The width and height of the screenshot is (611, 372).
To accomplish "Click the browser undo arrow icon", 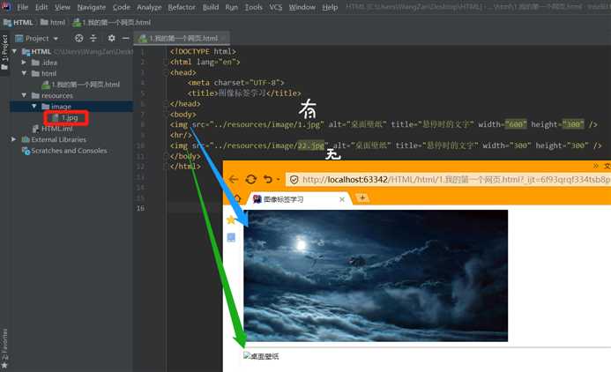I will tap(268, 179).
